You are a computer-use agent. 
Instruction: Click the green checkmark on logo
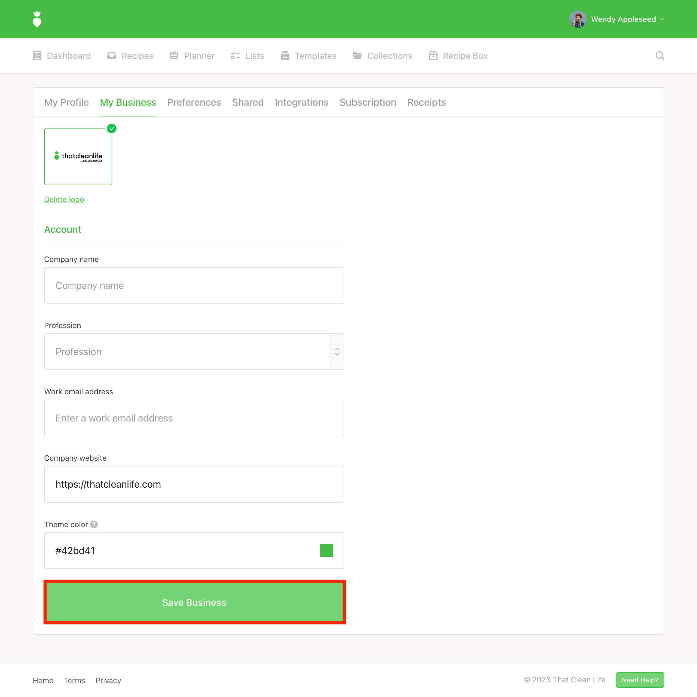[112, 129]
